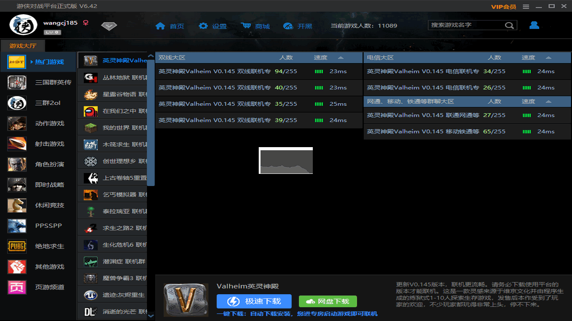
Task: Select 潜渊症 game entry
Action: (x=112, y=262)
